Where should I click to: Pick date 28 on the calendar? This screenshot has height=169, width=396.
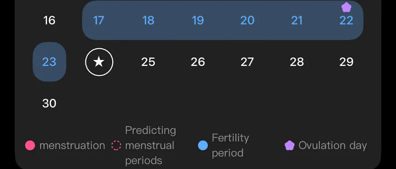[297, 62]
